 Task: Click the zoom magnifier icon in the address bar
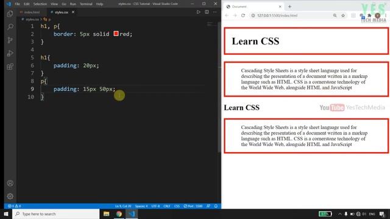pos(335,15)
